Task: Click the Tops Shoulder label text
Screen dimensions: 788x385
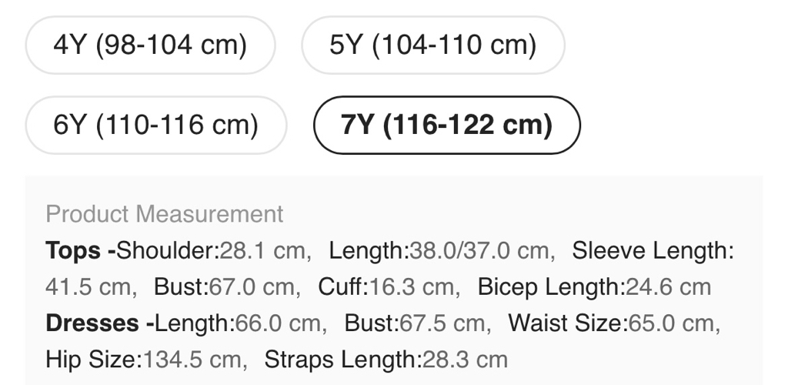Action: point(168,250)
